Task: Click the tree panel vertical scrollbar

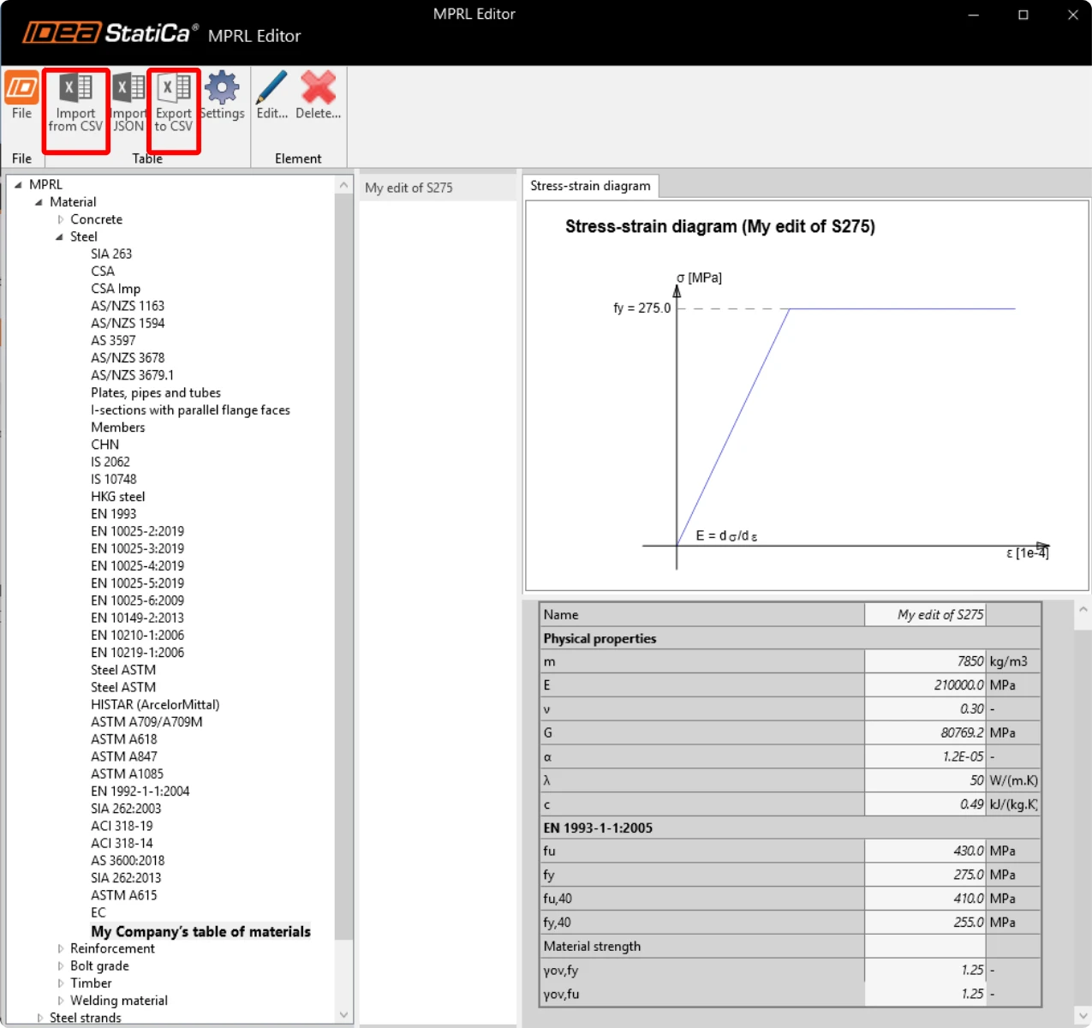Action: (x=343, y=600)
